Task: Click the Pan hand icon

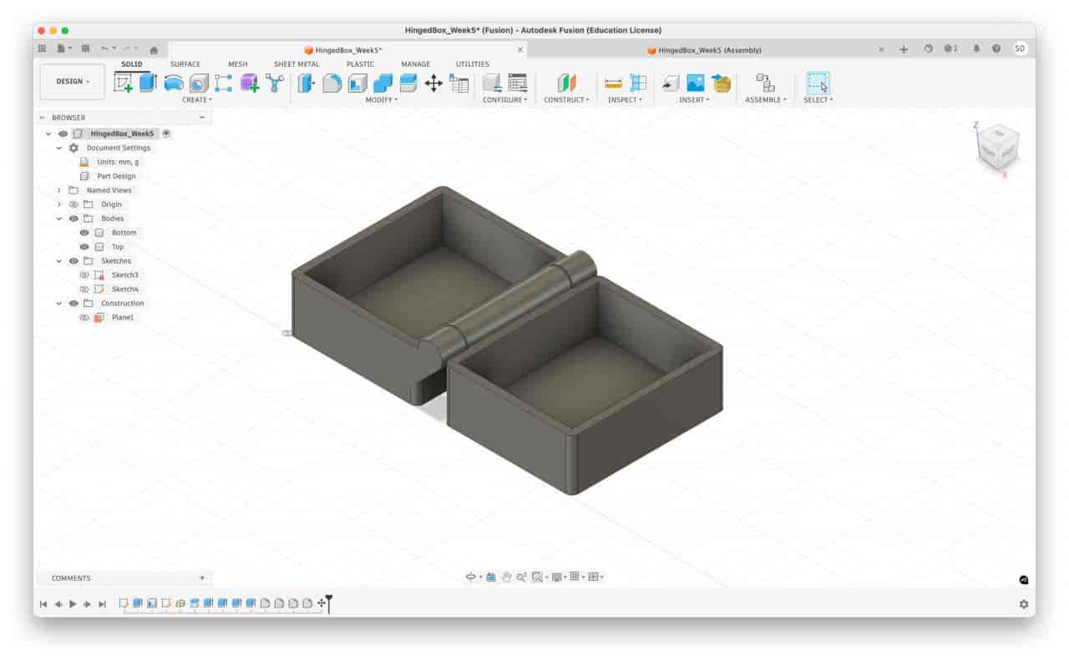Action: (506, 577)
